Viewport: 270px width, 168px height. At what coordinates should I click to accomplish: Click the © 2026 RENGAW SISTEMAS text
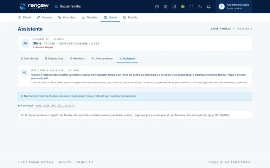36,162
